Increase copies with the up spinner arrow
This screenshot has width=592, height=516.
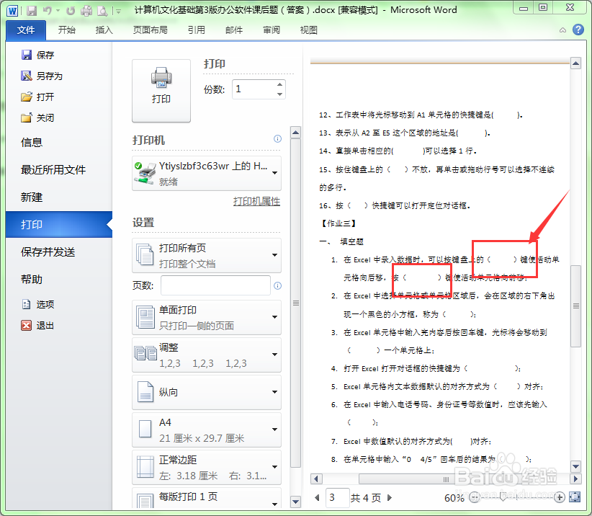pyautogui.click(x=279, y=84)
